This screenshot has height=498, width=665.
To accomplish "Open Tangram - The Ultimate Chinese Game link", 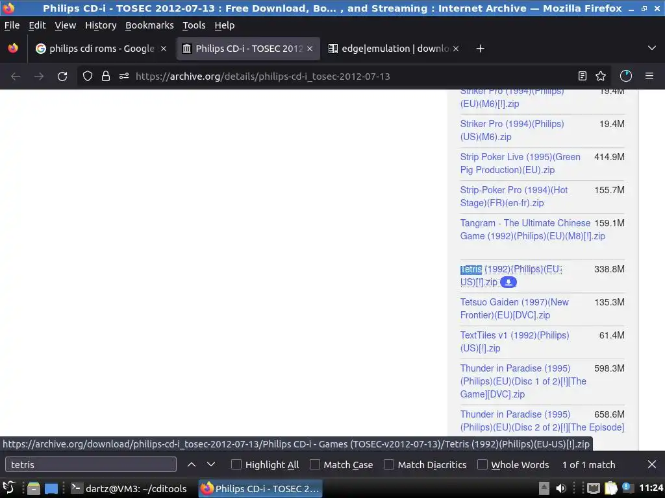I will coord(533,230).
